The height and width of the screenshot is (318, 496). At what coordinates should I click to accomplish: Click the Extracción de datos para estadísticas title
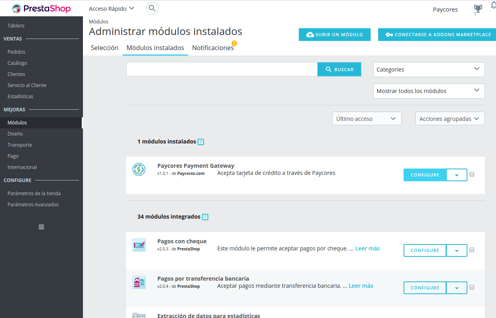[x=209, y=316]
